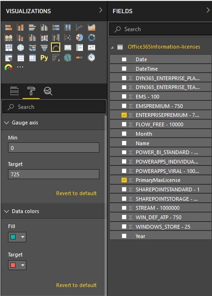This screenshot has height=296, width=212.
Task: Select the multi-row card visual
Action: [x=80, y=48]
